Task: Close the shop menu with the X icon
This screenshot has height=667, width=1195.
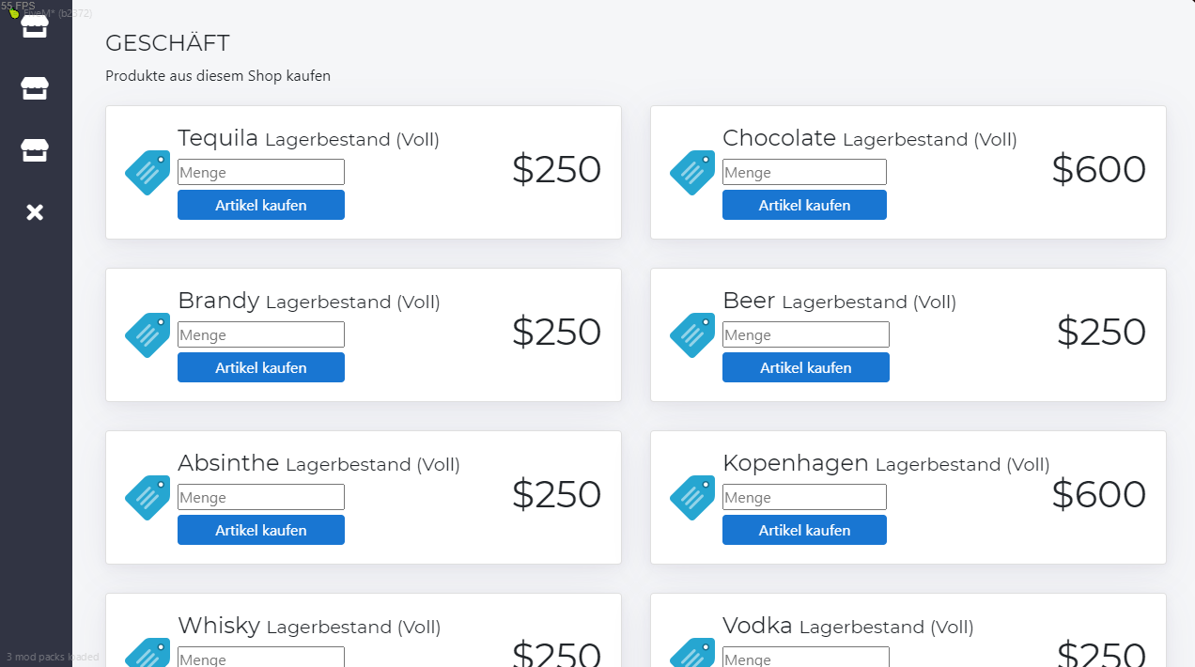Action: coord(35,212)
